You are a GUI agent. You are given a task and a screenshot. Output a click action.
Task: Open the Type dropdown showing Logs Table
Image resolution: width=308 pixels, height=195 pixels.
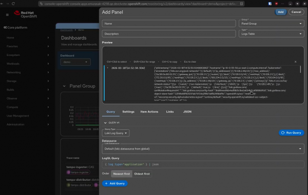coord(272,34)
